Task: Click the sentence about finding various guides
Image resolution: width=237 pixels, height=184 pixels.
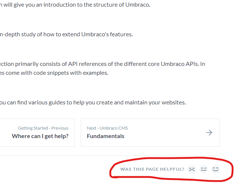Action: point(93,103)
